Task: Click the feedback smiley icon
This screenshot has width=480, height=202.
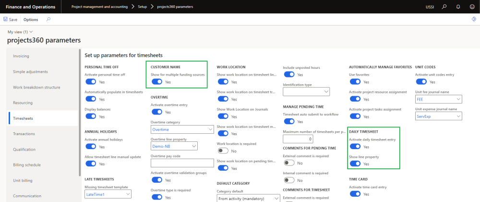Action: 471,7
